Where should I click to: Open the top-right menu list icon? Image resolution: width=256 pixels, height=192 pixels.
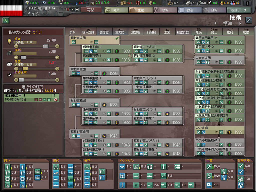(247, 3)
